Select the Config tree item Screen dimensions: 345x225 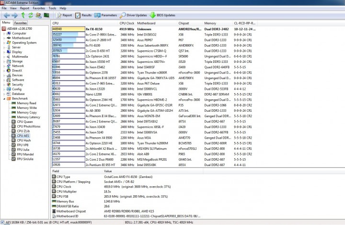[17, 89]
